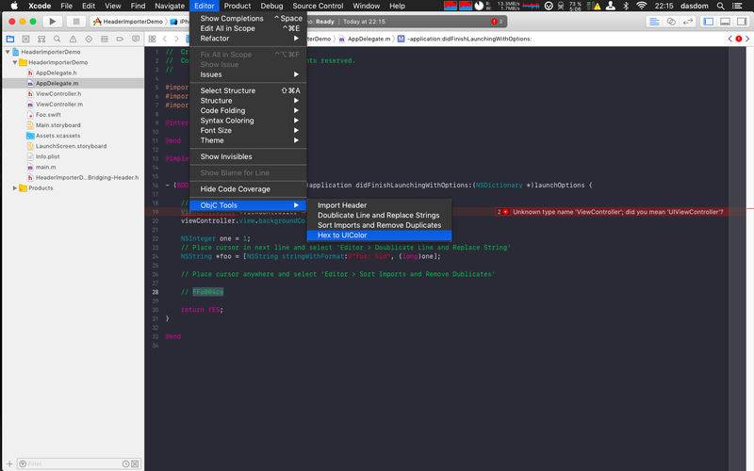
Task: Toggle recent files filter clock icon
Action: (125, 463)
